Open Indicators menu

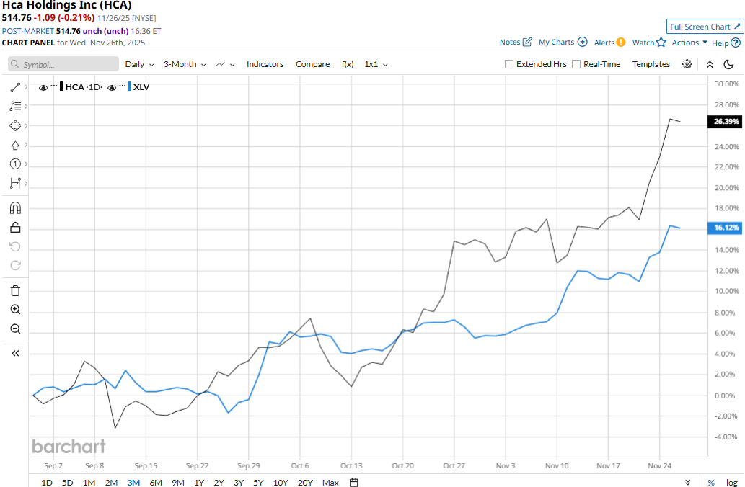click(x=265, y=64)
